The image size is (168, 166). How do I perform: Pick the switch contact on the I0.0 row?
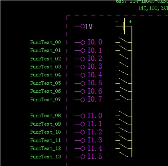point(123,40)
